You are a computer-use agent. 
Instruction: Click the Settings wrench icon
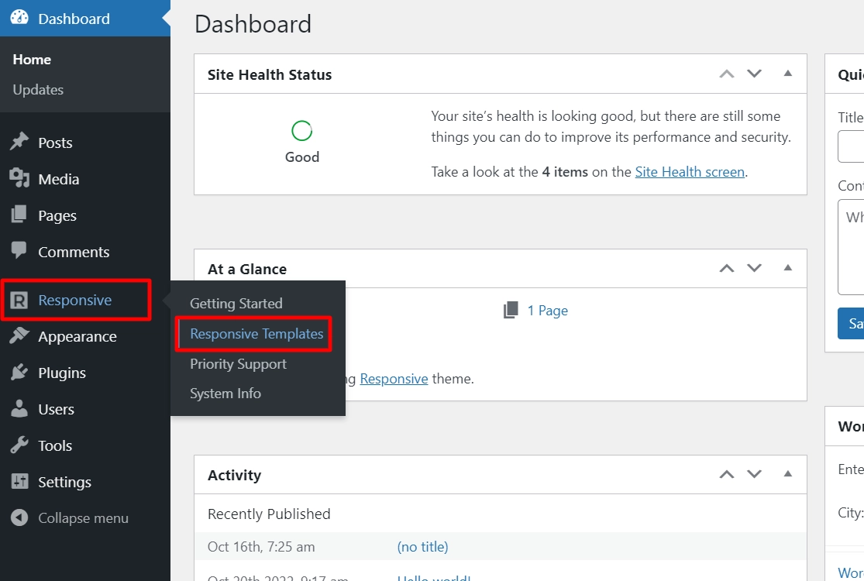click(x=26, y=481)
